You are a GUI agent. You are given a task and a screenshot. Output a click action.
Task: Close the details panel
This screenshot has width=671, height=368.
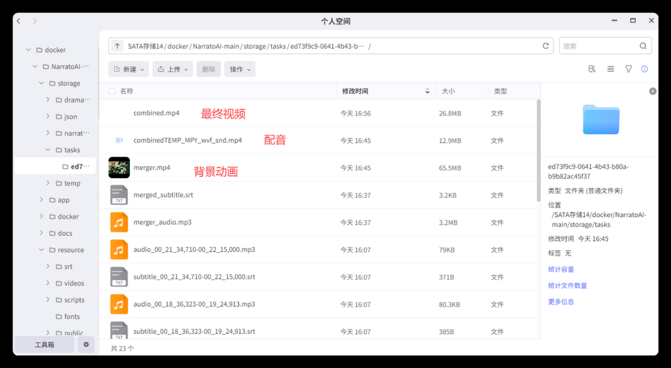pyautogui.click(x=653, y=91)
